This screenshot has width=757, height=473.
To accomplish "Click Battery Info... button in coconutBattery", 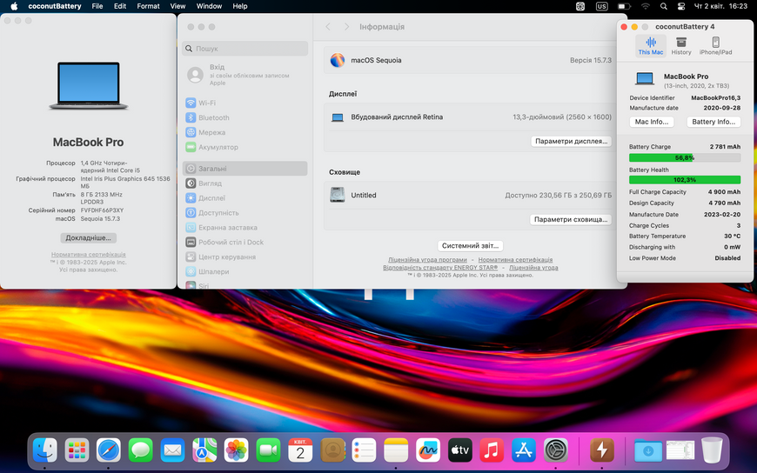I will [x=713, y=122].
